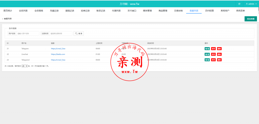
Task: Click ID cell 21
Action: tap(8, 49)
